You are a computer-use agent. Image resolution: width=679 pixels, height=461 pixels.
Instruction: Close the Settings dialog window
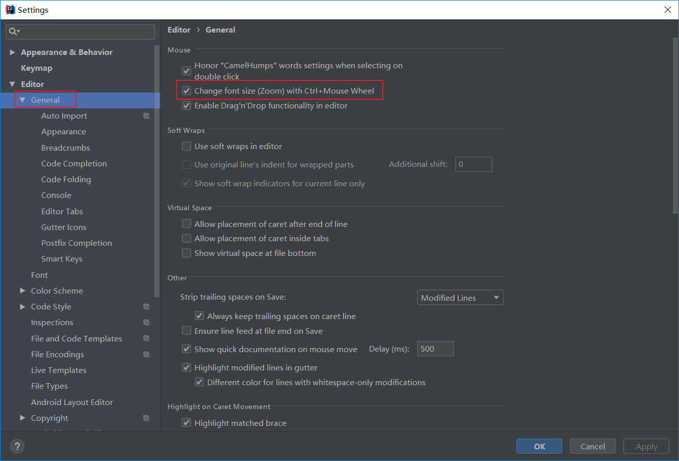(668, 10)
